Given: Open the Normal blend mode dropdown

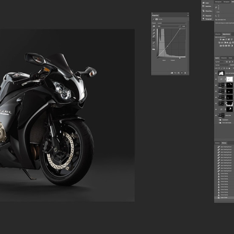Looking at the screenshot, I should (x=222, y=65).
